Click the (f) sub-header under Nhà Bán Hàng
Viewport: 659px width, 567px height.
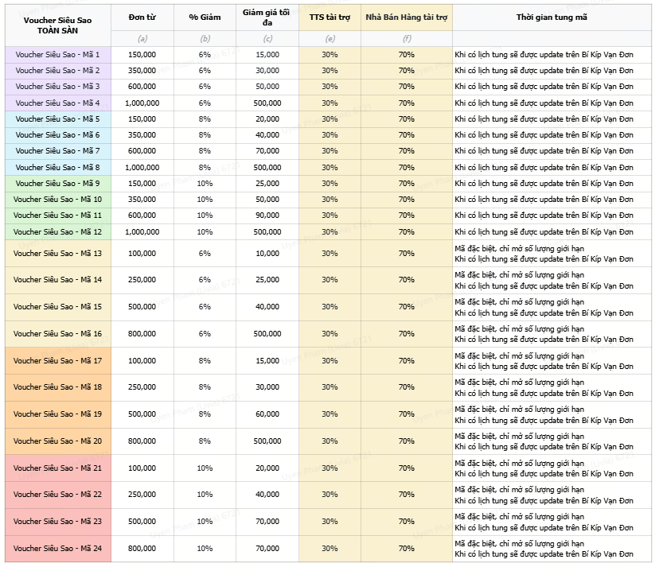click(x=406, y=38)
